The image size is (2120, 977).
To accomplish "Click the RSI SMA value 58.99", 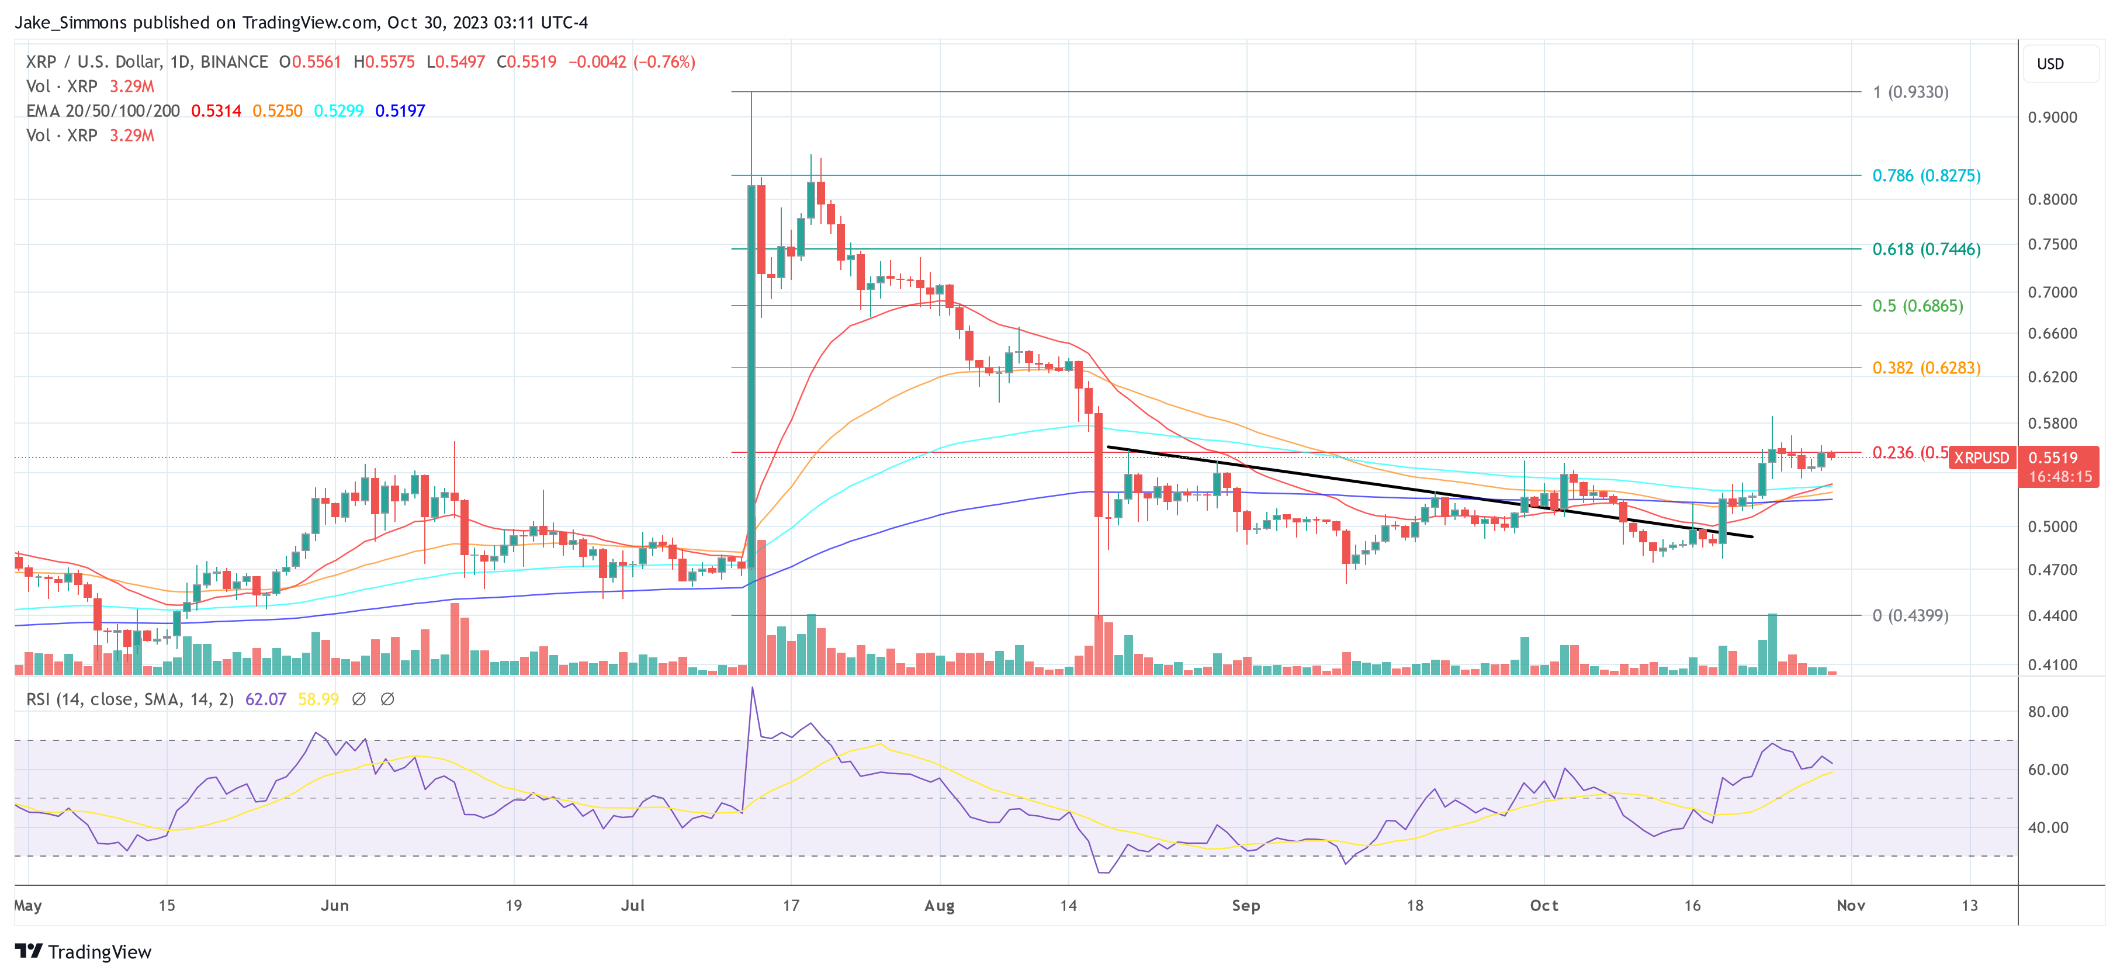I will point(318,699).
